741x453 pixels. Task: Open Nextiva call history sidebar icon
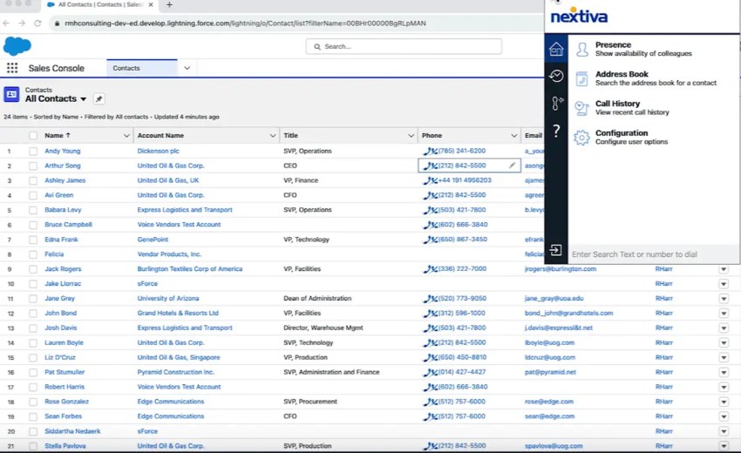(556, 76)
